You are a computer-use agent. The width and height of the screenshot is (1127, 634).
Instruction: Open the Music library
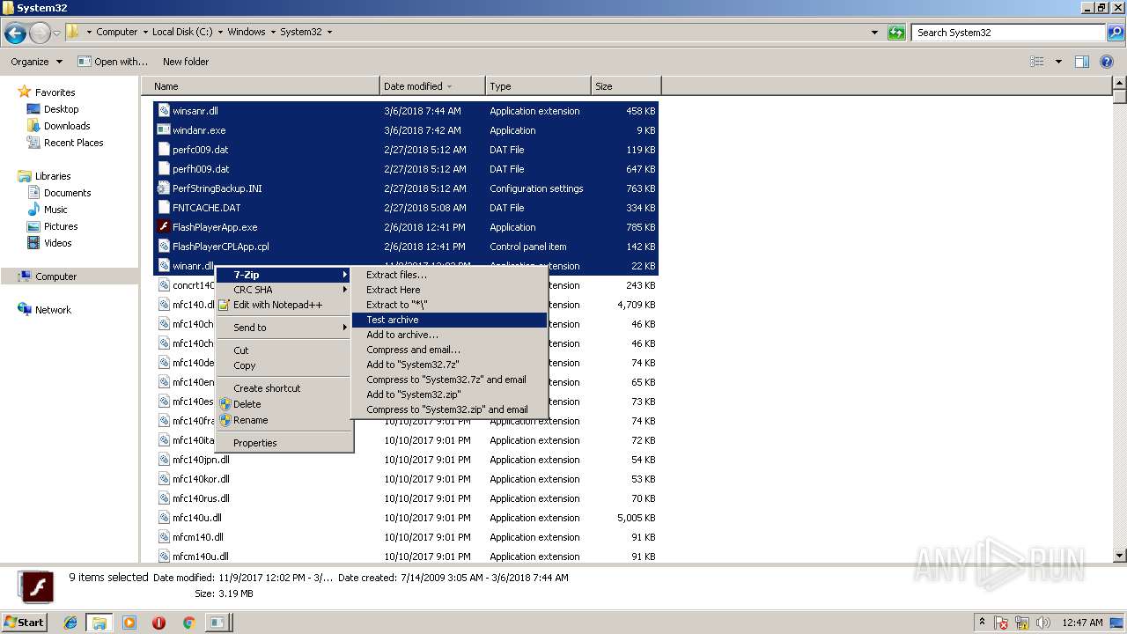pyautogui.click(x=55, y=210)
